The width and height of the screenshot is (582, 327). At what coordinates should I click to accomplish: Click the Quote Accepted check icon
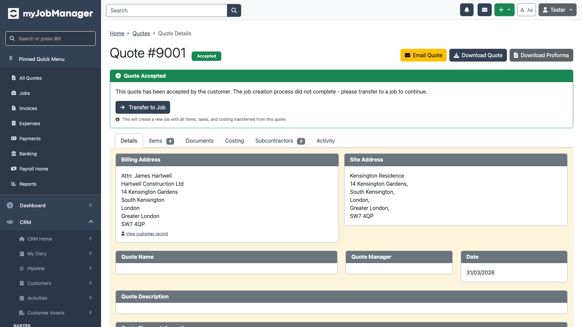point(118,76)
